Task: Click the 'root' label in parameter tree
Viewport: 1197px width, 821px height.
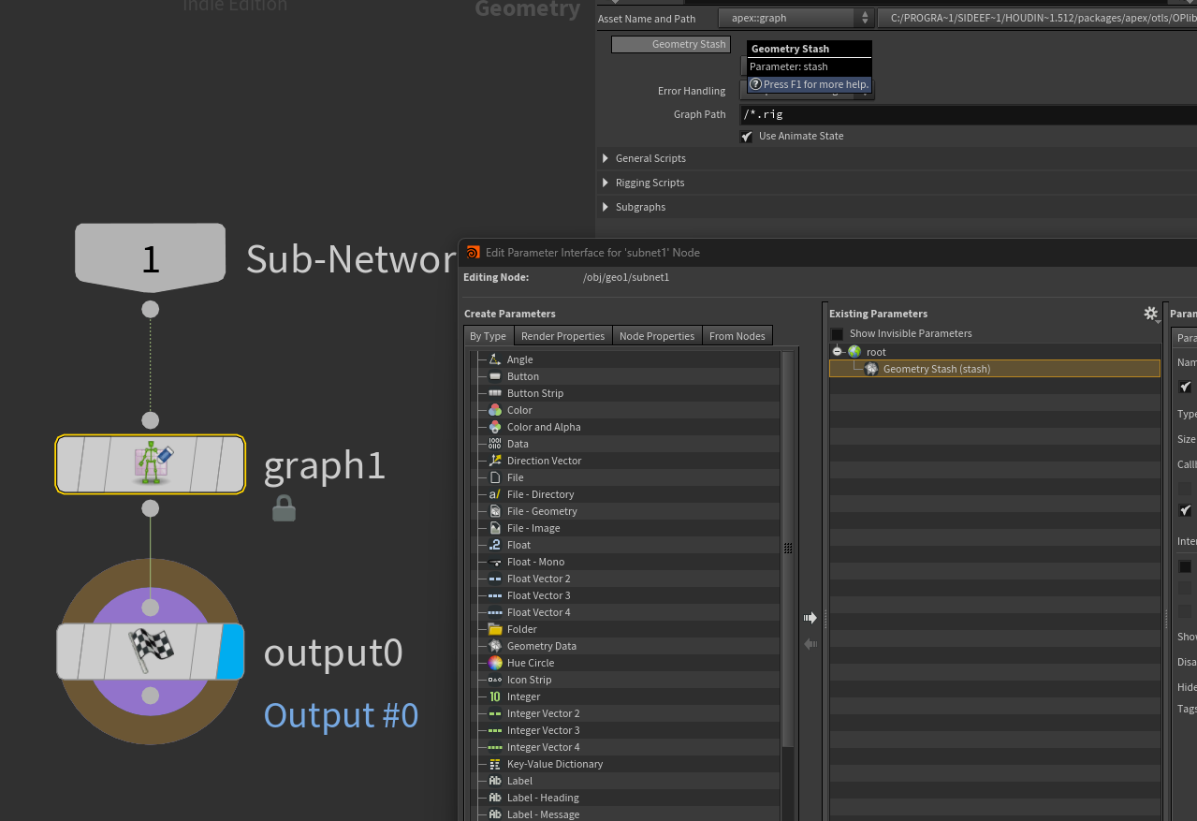Action: (x=876, y=352)
